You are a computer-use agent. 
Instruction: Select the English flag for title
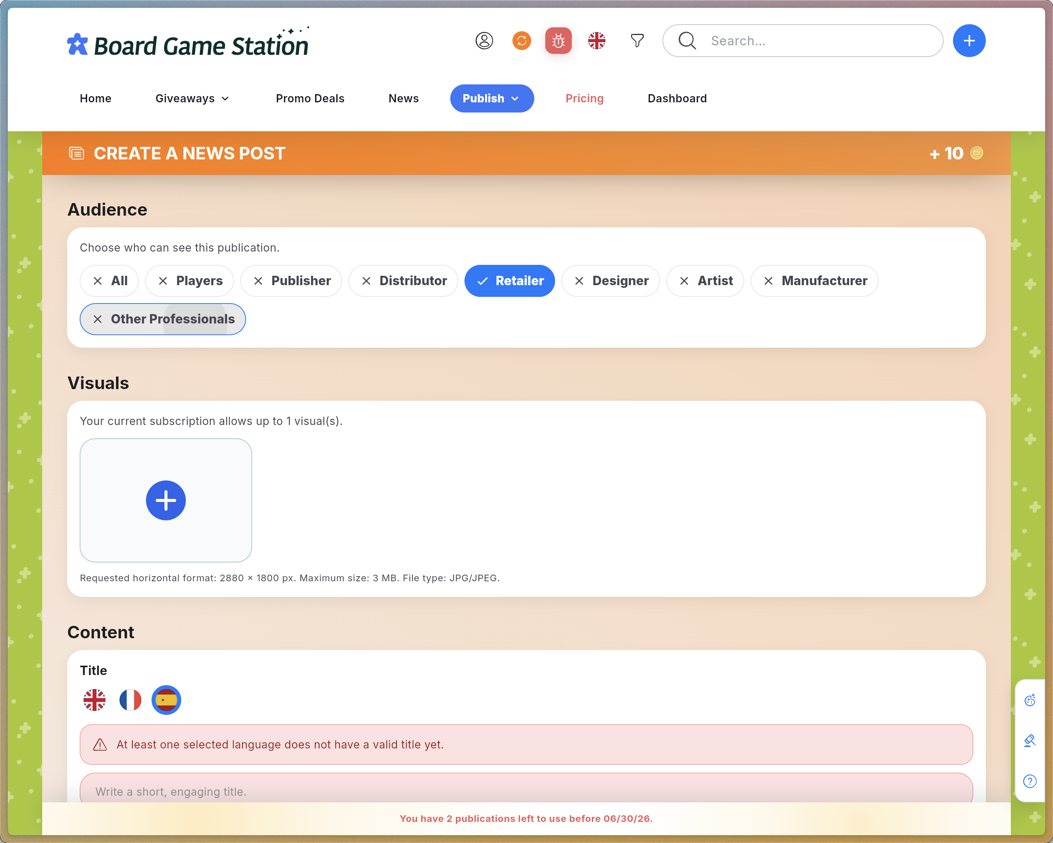click(x=94, y=700)
